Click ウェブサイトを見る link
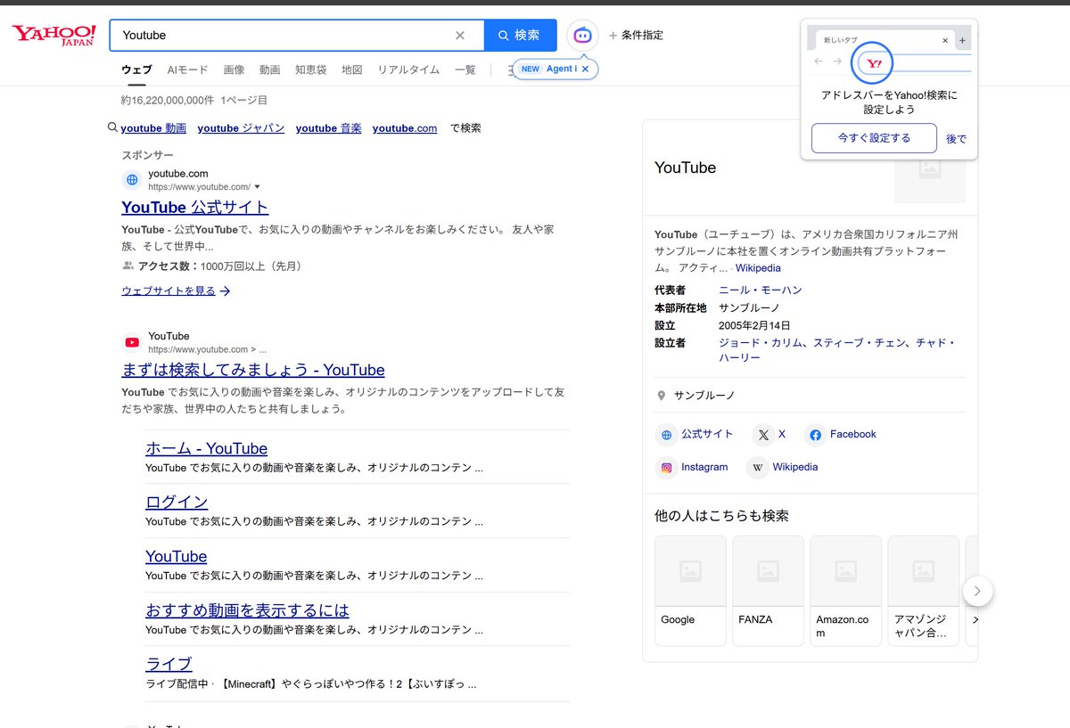This screenshot has height=728, width=1070. pos(169,290)
